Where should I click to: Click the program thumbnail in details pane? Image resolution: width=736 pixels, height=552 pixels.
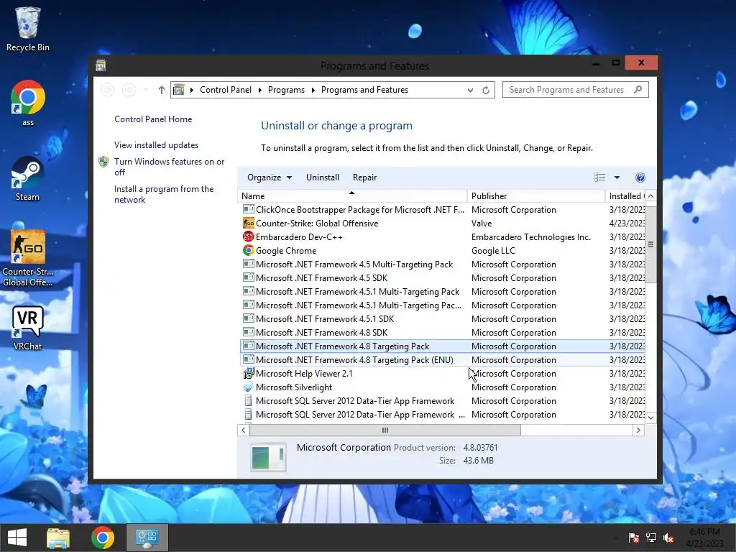(268, 456)
